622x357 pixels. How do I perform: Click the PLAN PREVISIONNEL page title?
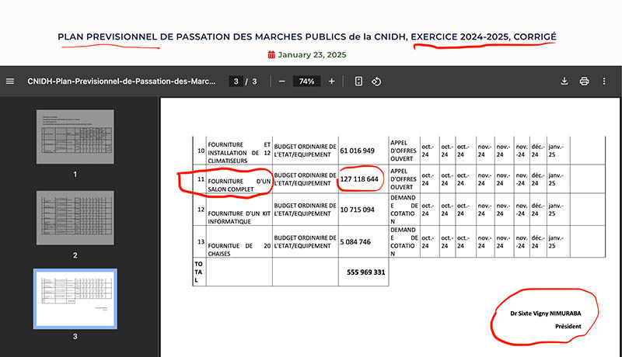(x=307, y=36)
